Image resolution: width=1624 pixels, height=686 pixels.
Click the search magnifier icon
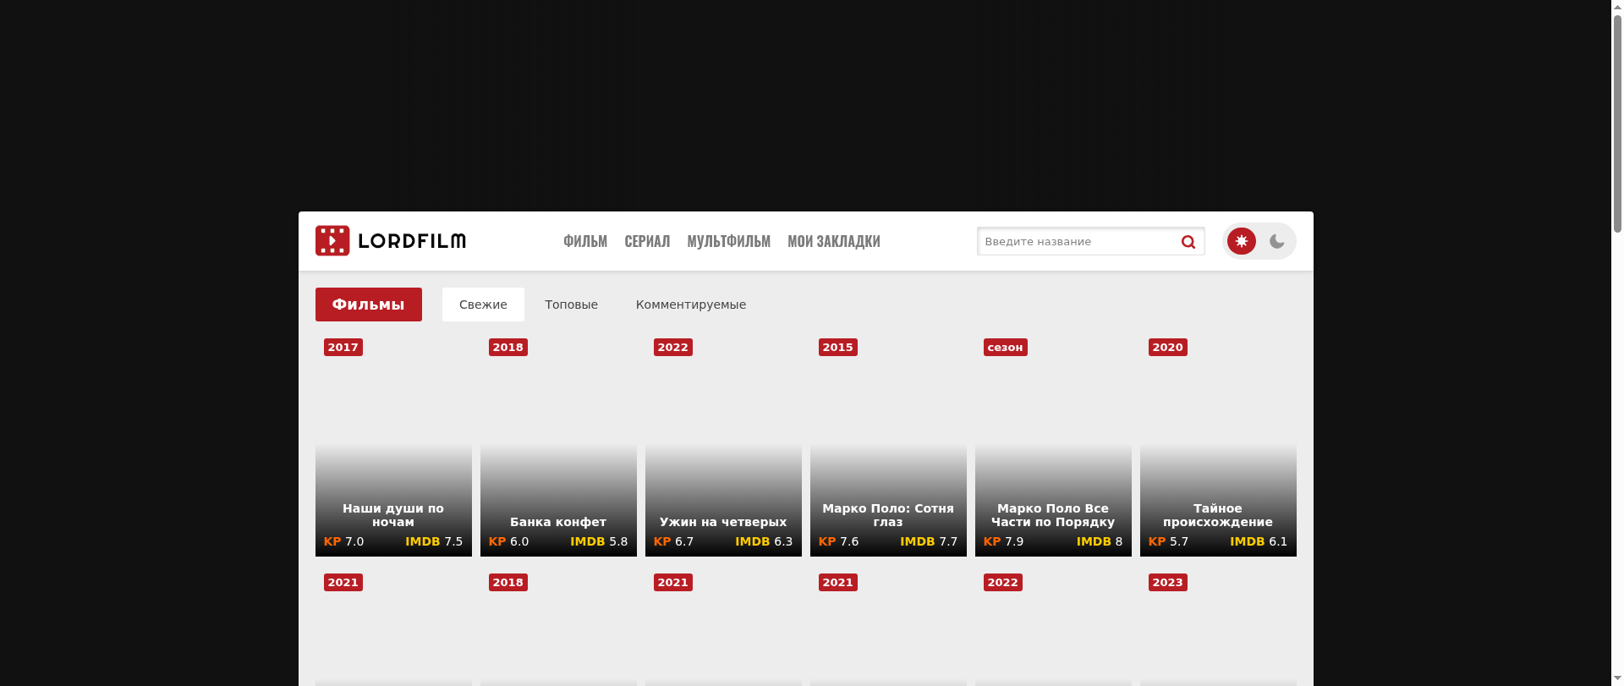[1188, 242]
